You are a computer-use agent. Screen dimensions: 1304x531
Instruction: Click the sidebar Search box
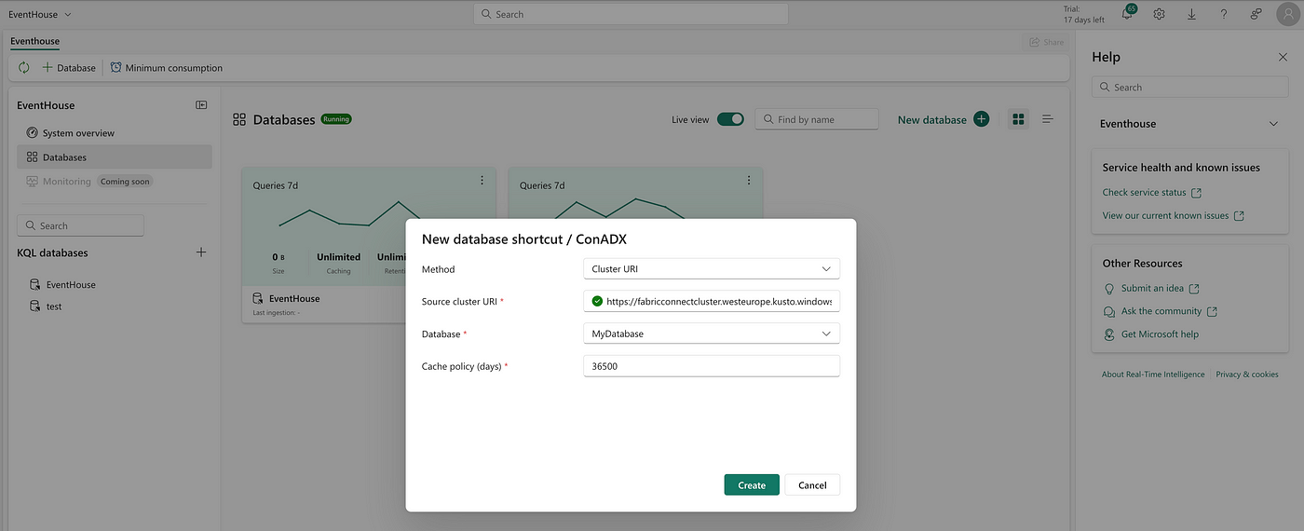[x=80, y=225]
